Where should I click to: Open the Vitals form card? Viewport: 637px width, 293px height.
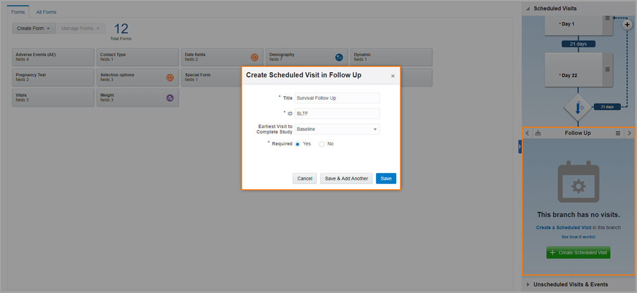point(53,98)
